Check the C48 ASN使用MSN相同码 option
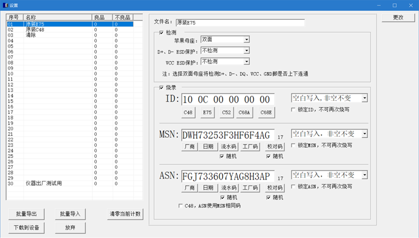The width and height of the screenshot is (419, 238). point(181,206)
